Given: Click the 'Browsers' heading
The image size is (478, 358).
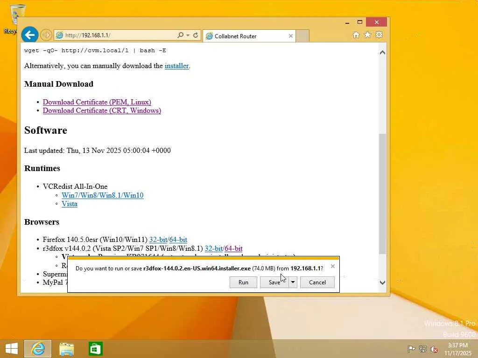Looking at the screenshot, I should 42,222.
